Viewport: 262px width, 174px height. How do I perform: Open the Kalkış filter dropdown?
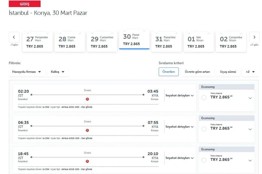click(x=58, y=72)
